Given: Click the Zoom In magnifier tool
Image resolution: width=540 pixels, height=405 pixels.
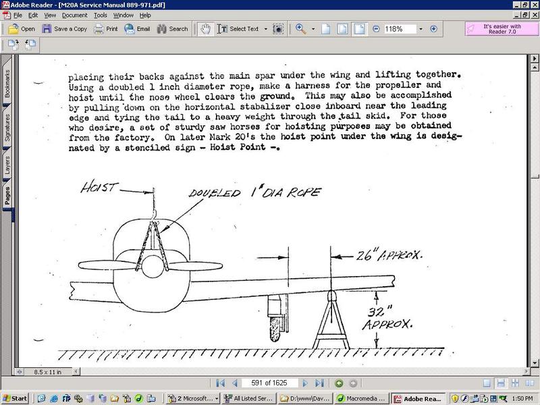Looking at the screenshot, I should 301,29.
